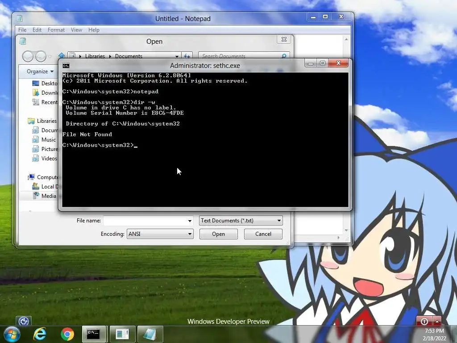Click the Cancel button in dialog

click(263, 234)
